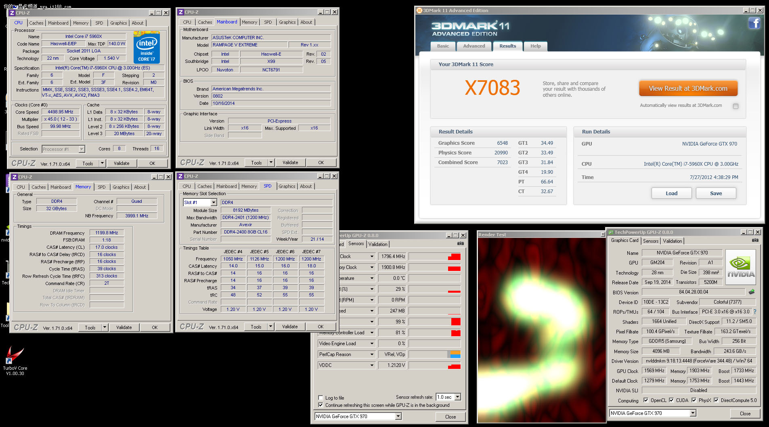769x427 pixels.
Task: Click the BIOS save icon beside BIOS Version
Action: [751, 292]
